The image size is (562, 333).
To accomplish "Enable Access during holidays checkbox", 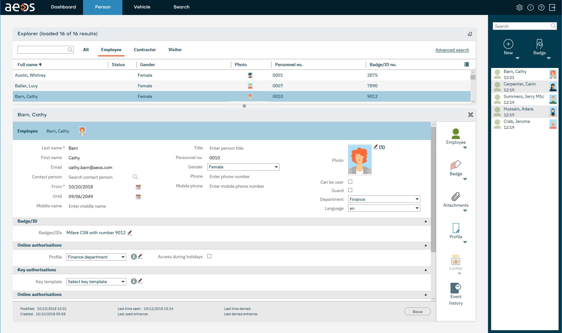I will pos(209,256).
